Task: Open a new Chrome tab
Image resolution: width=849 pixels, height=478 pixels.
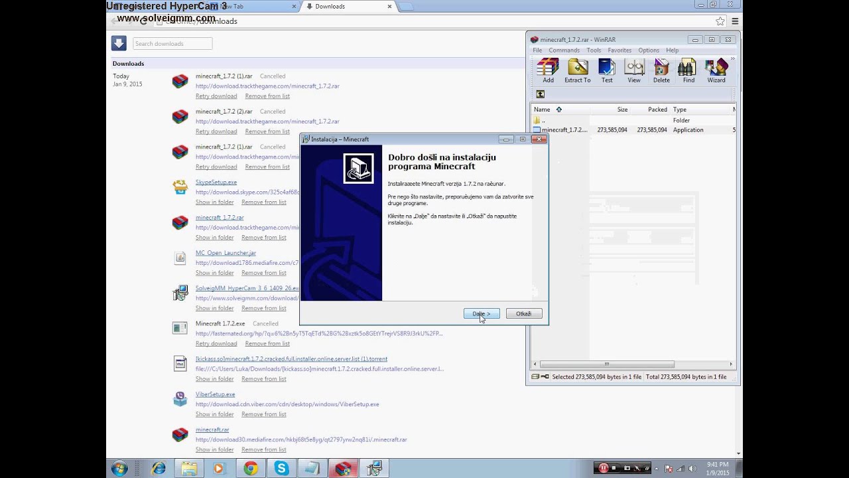Action: 405,7
